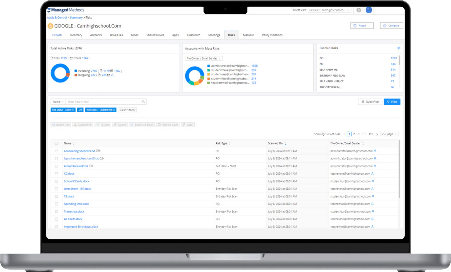
Task: Sort by Name column arrows
Action: (x=74, y=143)
